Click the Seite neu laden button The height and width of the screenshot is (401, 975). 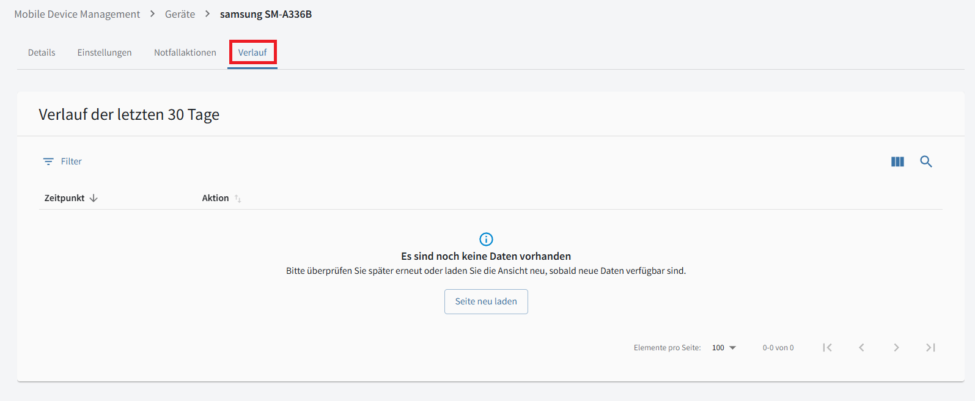coord(486,301)
